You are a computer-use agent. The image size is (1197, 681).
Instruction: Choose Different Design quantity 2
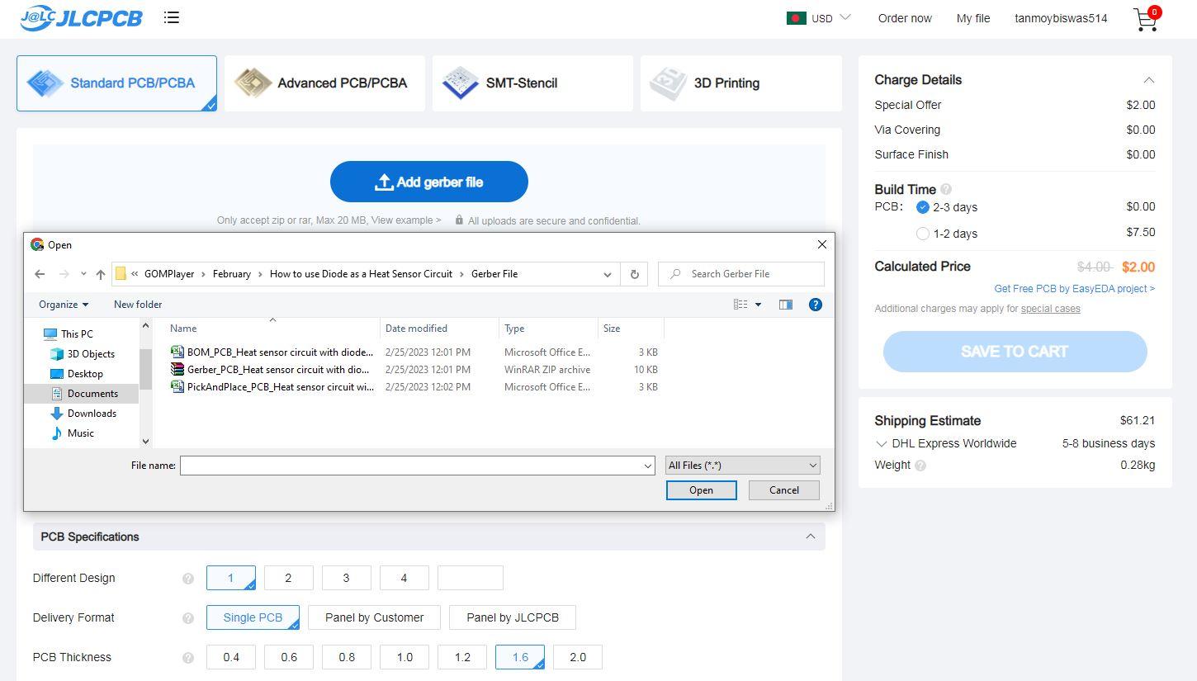coord(288,578)
